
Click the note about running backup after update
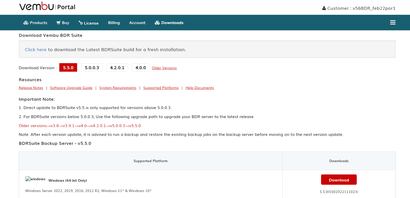click(181, 135)
